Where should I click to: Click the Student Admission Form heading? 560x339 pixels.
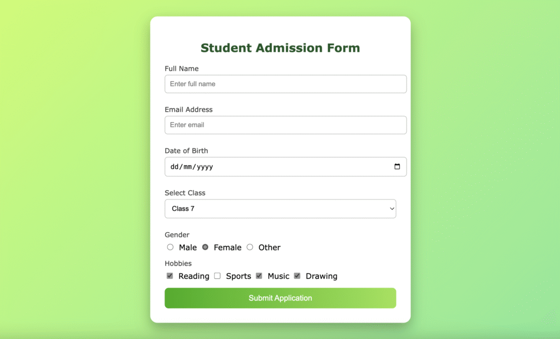pos(281,48)
